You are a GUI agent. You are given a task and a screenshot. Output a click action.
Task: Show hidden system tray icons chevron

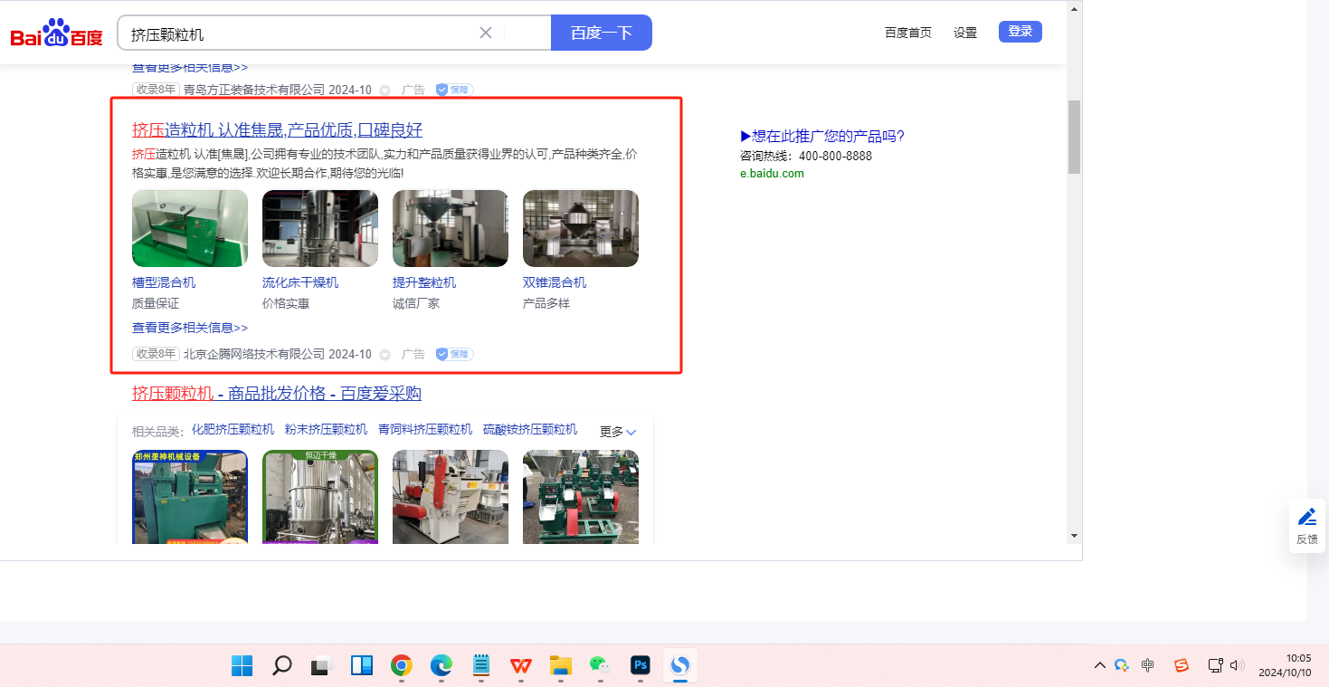tap(1099, 665)
